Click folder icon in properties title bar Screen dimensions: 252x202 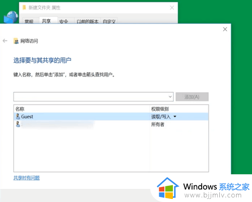(x=24, y=8)
